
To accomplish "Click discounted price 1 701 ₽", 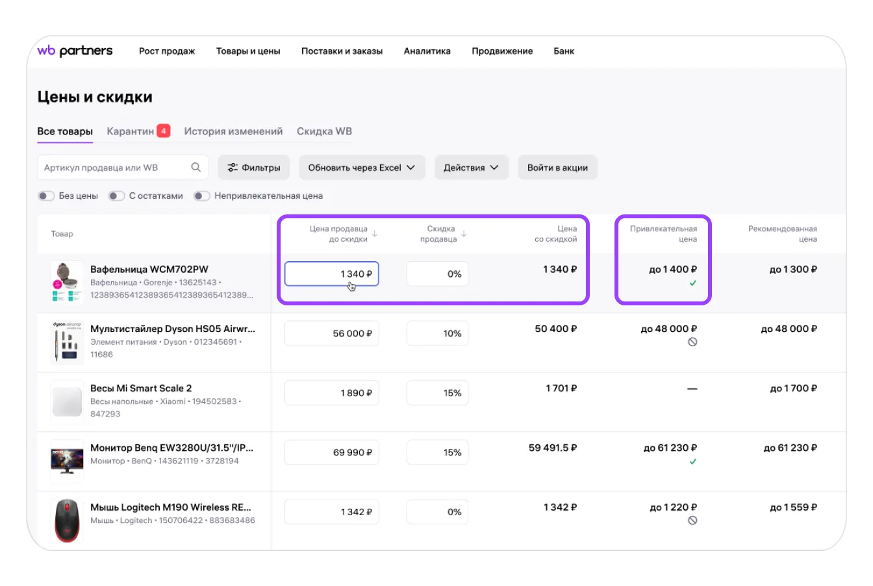I will point(561,388).
